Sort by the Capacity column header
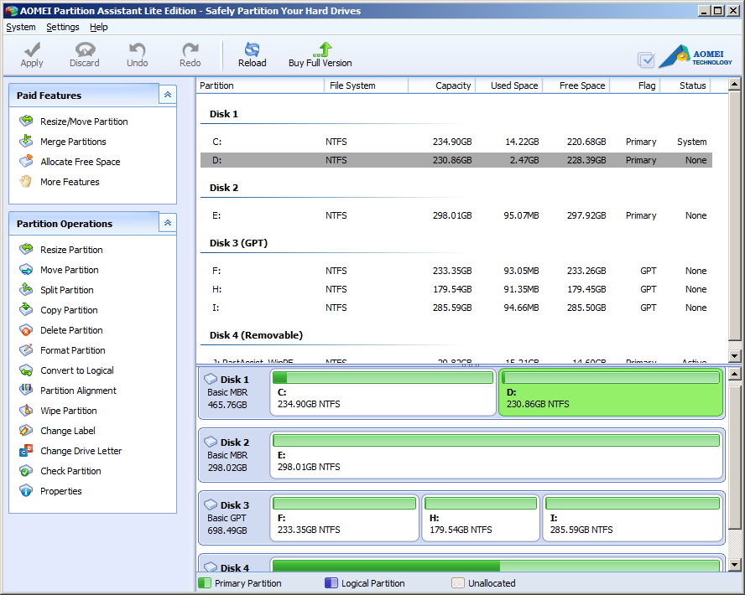This screenshot has width=745, height=595. tap(441, 85)
